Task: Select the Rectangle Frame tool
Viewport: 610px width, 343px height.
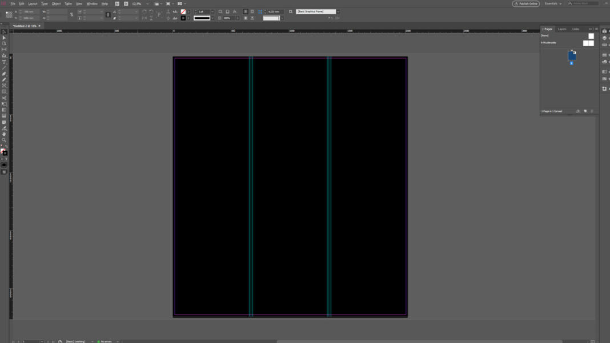Action: [3, 86]
